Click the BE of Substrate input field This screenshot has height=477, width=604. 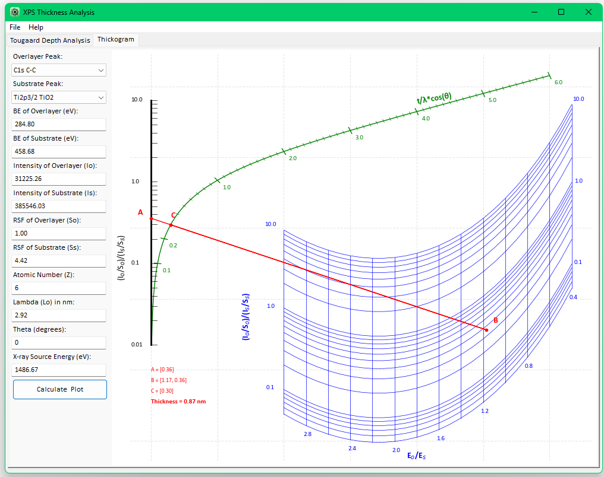click(x=59, y=151)
